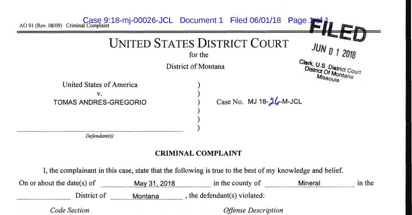
Task: Click the defendant name TOMAS ANDRES-GREGORIO
Action: click(x=100, y=102)
